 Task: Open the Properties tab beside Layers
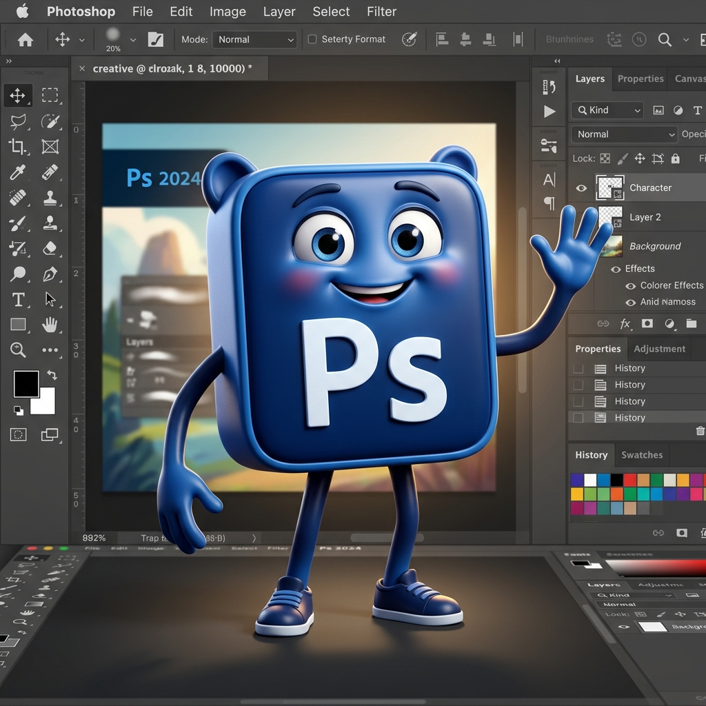tap(641, 79)
